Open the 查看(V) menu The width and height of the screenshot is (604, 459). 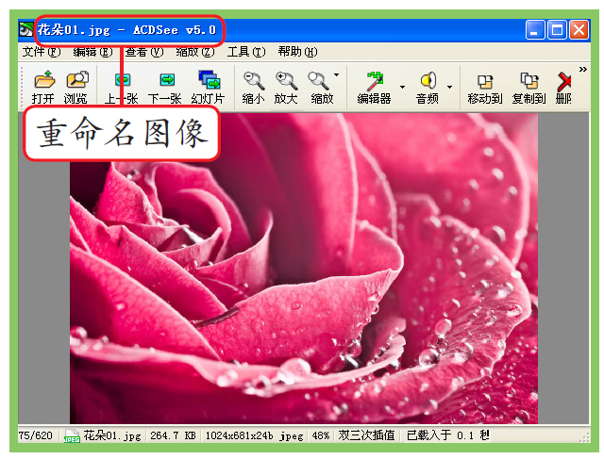(143, 52)
